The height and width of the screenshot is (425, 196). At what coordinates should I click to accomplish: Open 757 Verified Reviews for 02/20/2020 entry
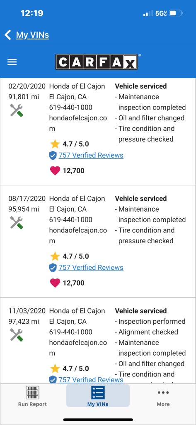(91, 155)
